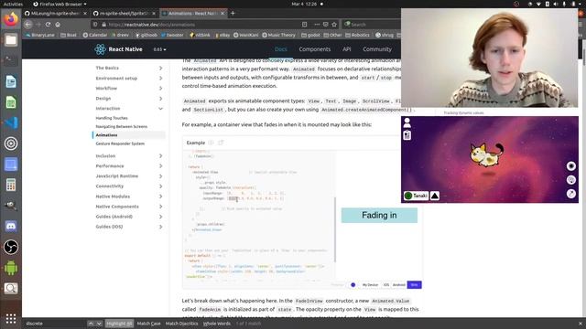586x329 pixels.
Task: Open Navigating Between Screens sidebar link
Action: click(121, 126)
